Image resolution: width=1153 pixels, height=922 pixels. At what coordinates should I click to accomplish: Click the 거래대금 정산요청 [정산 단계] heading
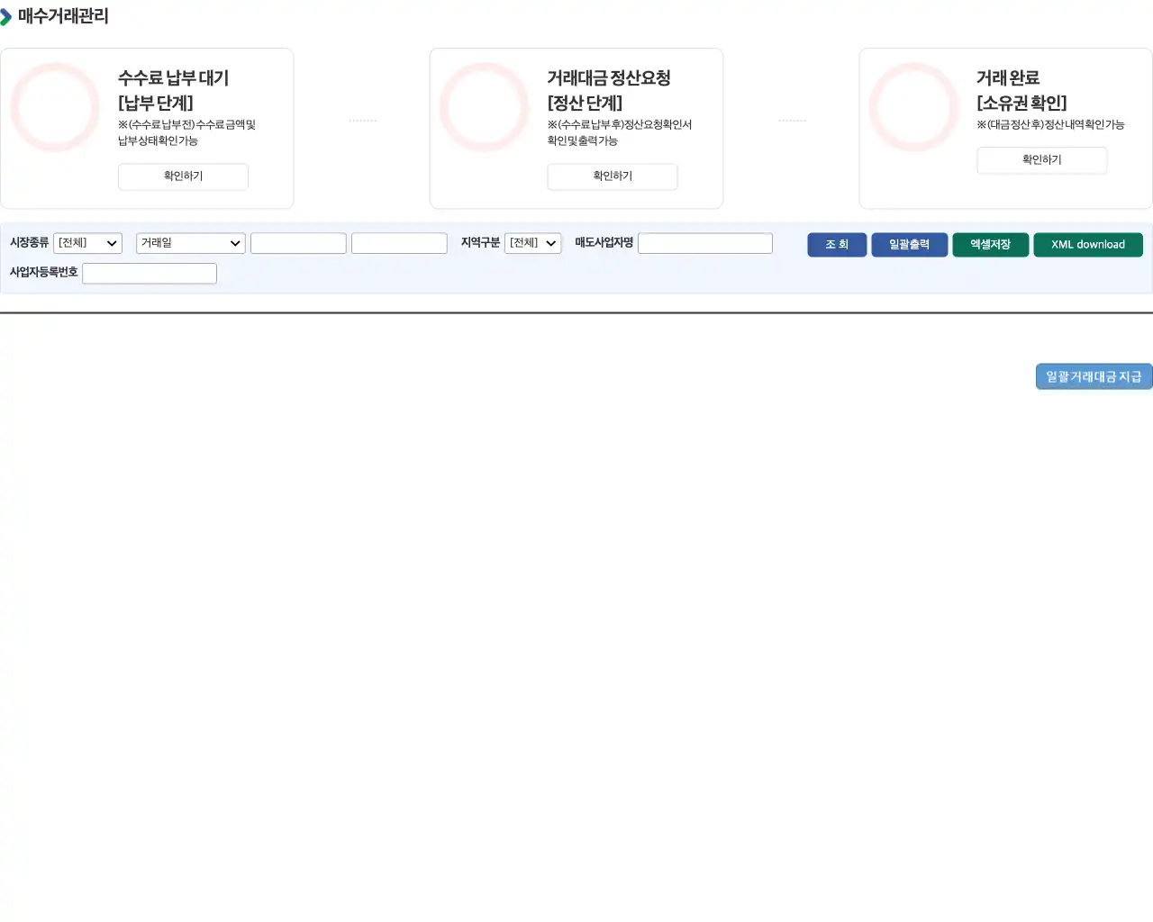609,90
